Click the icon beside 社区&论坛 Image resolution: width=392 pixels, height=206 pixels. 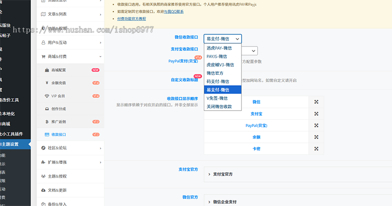click(x=43, y=148)
